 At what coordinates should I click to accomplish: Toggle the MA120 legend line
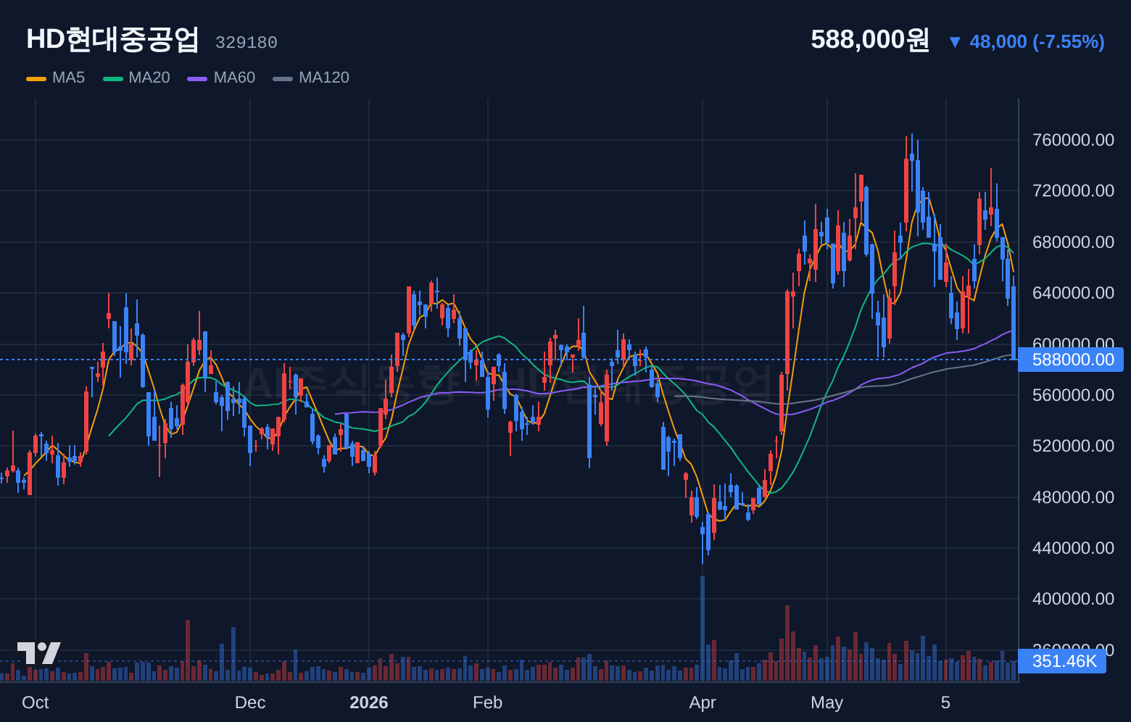pyautogui.click(x=311, y=78)
